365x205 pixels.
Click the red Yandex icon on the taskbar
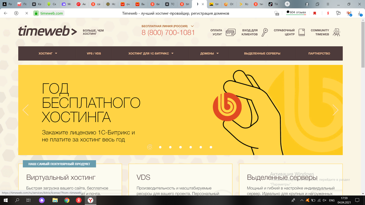(x=79, y=200)
